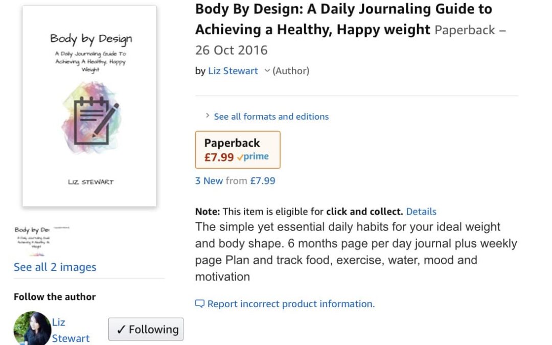Click the author's profile photo

(x=32, y=329)
